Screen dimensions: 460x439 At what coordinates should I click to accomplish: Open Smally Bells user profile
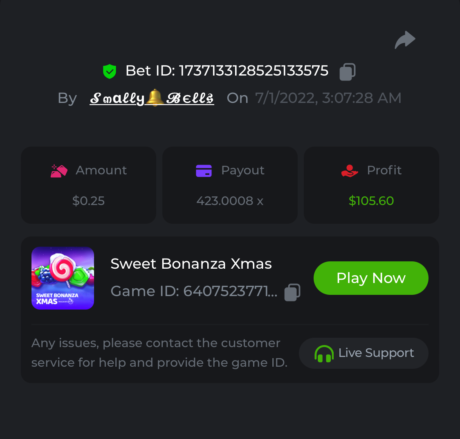[x=152, y=98]
